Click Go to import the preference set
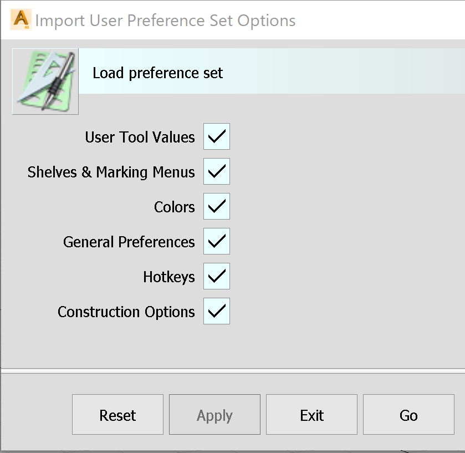This screenshot has width=465, height=453. (x=408, y=414)
